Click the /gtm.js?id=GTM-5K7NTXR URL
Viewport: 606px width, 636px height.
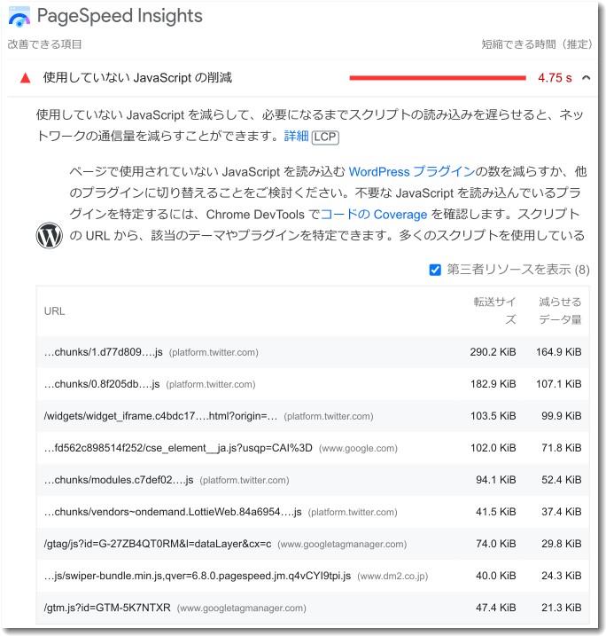(x=107, y=608)
